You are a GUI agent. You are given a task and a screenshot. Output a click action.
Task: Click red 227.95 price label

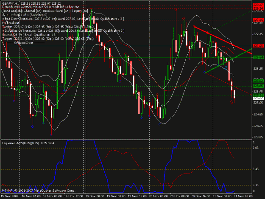click(x=258, y=20)
